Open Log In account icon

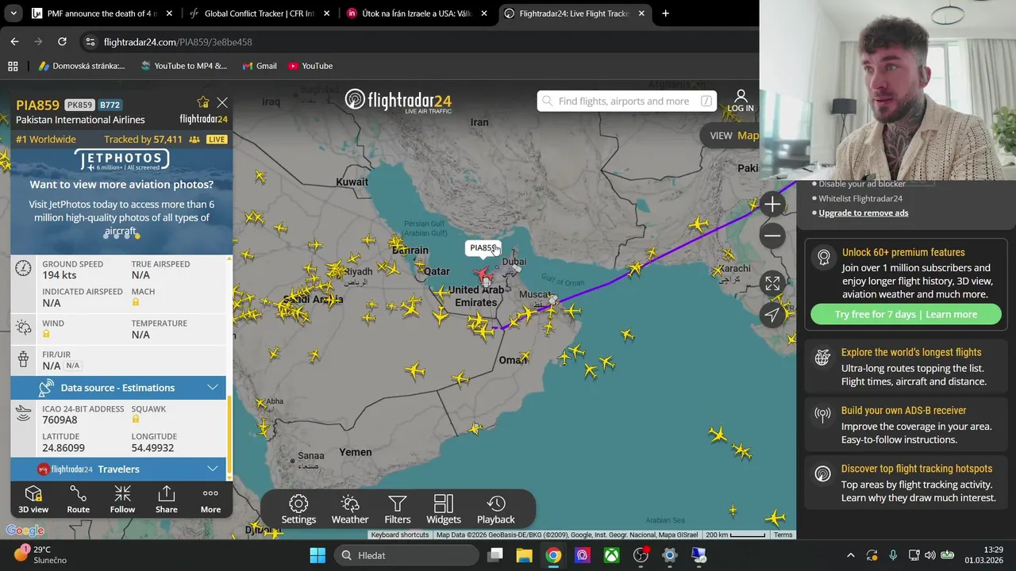point(741,101)
